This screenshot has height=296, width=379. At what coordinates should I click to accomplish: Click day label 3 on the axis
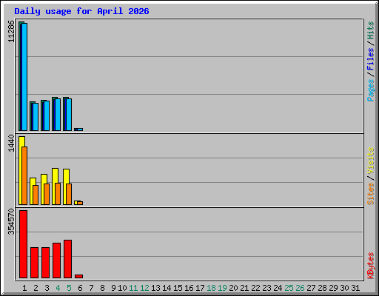tap(47, 288)
